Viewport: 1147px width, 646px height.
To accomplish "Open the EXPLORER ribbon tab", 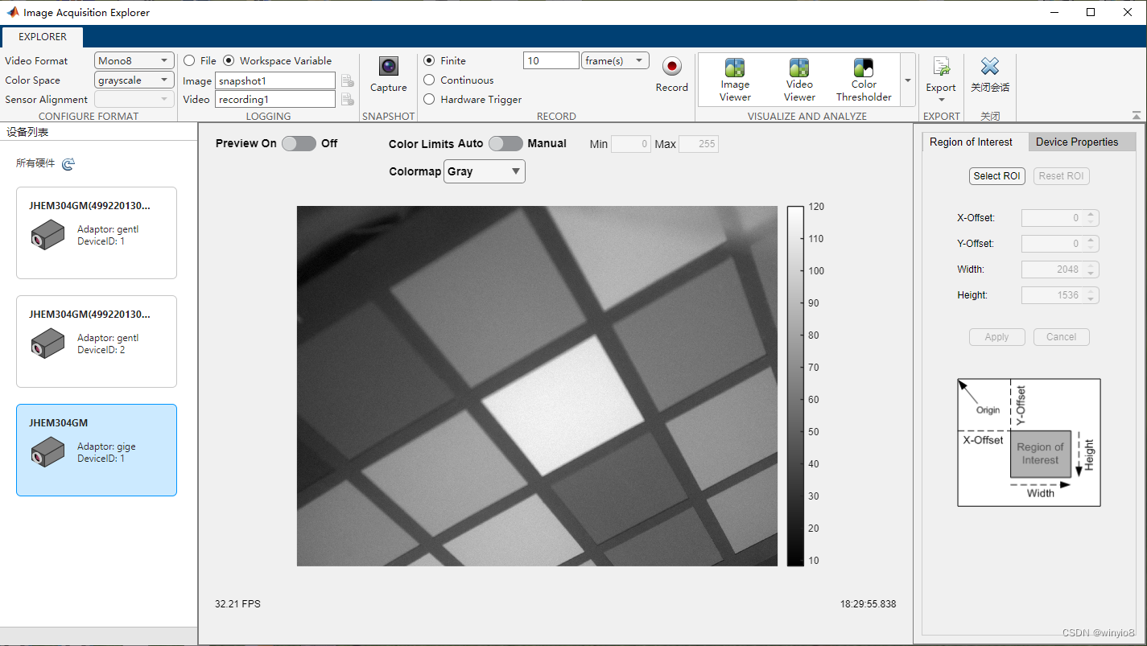I will (x=42, y=36).
